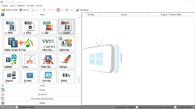Open the Fast Clip tool
The width and height of the screenshot is (195, 109).
(48, 61)
